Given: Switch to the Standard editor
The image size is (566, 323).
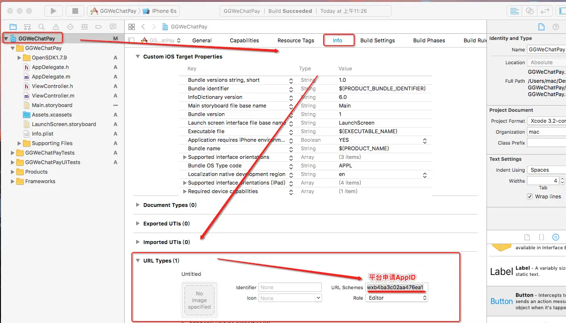Looking at the screenshot, I should point(515,11).
